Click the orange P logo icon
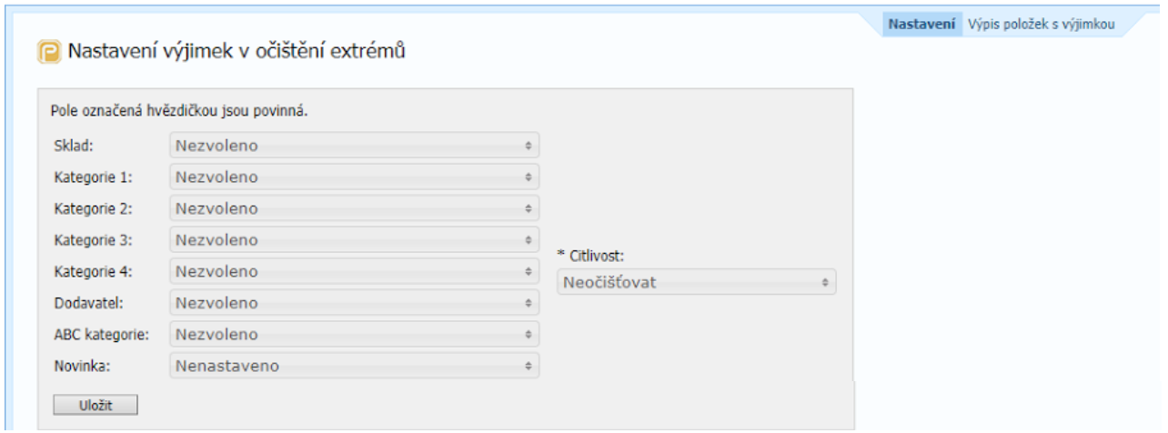 (x=49, y=52)
